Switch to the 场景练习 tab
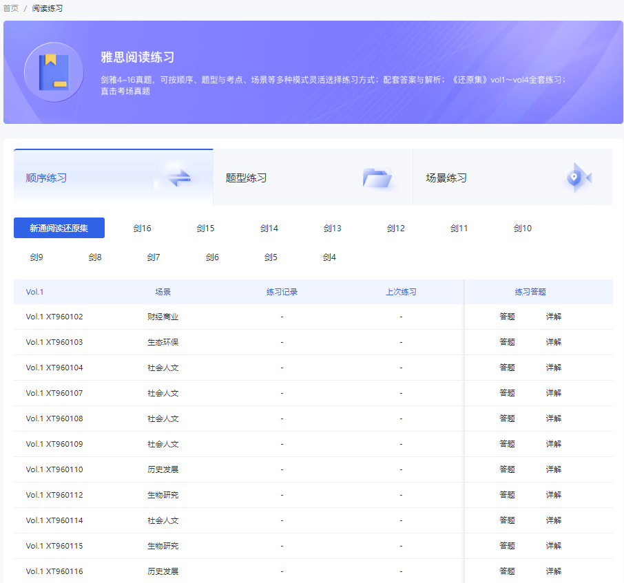 coord(512,178)
